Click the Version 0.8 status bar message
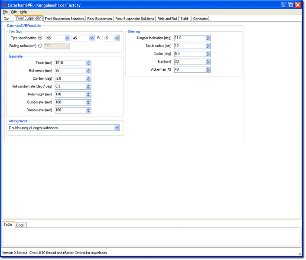Screen dimensions: 306x260 point(55,253)
